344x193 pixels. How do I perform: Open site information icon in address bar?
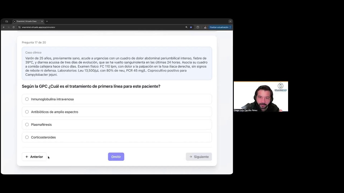(19, 27)
